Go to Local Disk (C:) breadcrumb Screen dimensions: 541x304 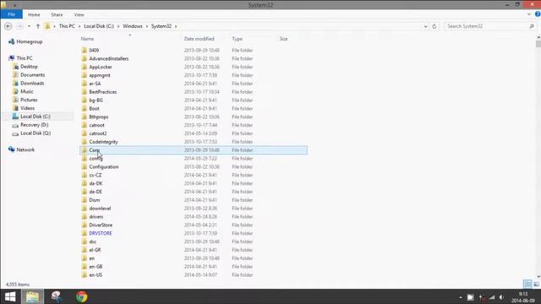tap(99, 26)
